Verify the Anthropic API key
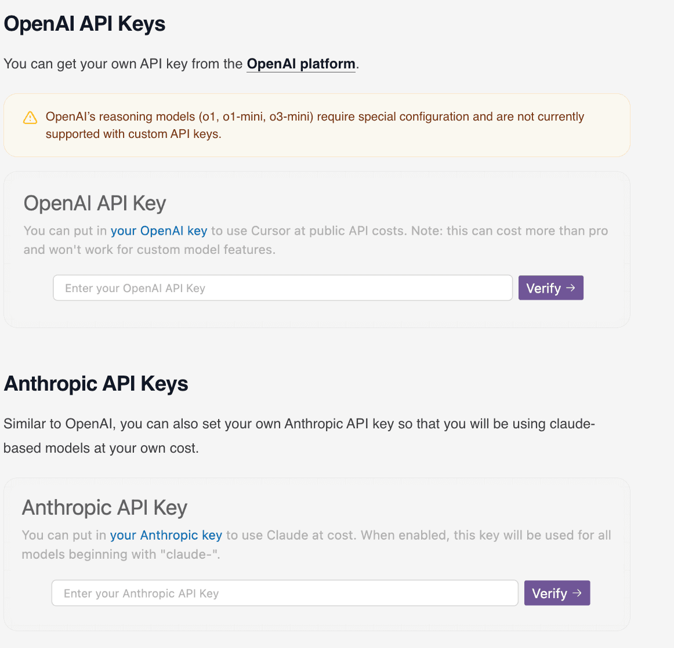Viewport: 674px width, 648px height. [557, 593]
